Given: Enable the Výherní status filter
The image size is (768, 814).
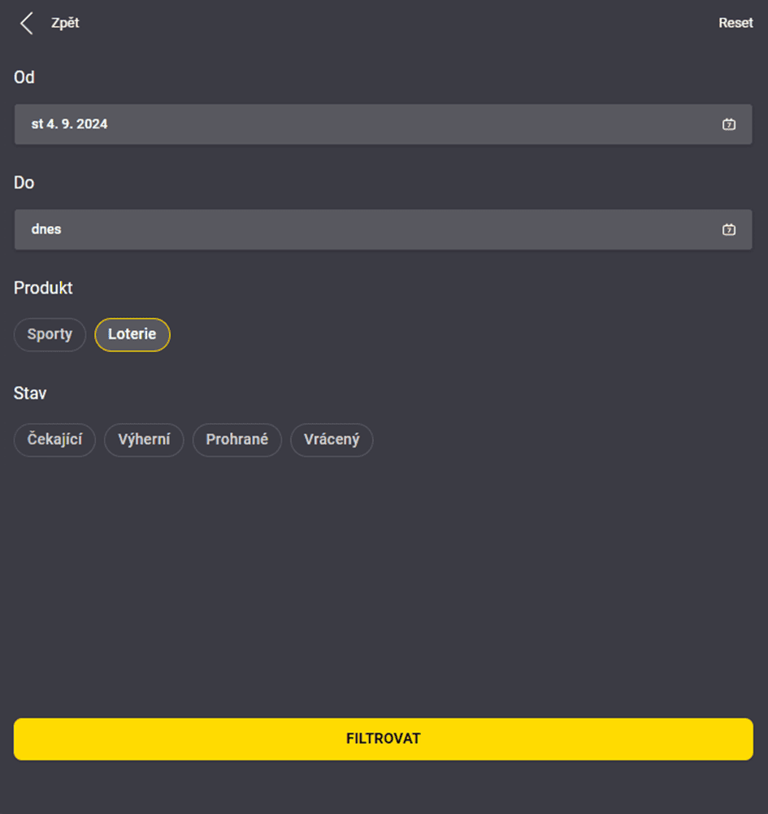Looking at the screenshot, I should coord(144,440).
